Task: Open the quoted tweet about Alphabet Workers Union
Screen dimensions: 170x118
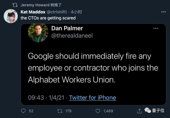Action: point(93,68)
